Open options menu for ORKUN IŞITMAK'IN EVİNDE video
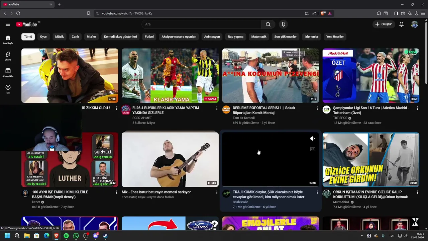 coord(417,192)
